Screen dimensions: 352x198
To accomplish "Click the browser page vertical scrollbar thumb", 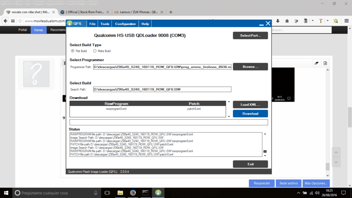I will [350, 117].
